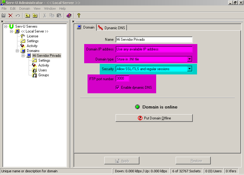Click the yellow question mark icon

click(79, 15)
